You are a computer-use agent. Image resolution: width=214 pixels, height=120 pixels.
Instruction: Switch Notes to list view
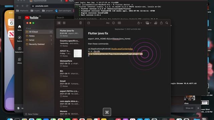point(59,23)
